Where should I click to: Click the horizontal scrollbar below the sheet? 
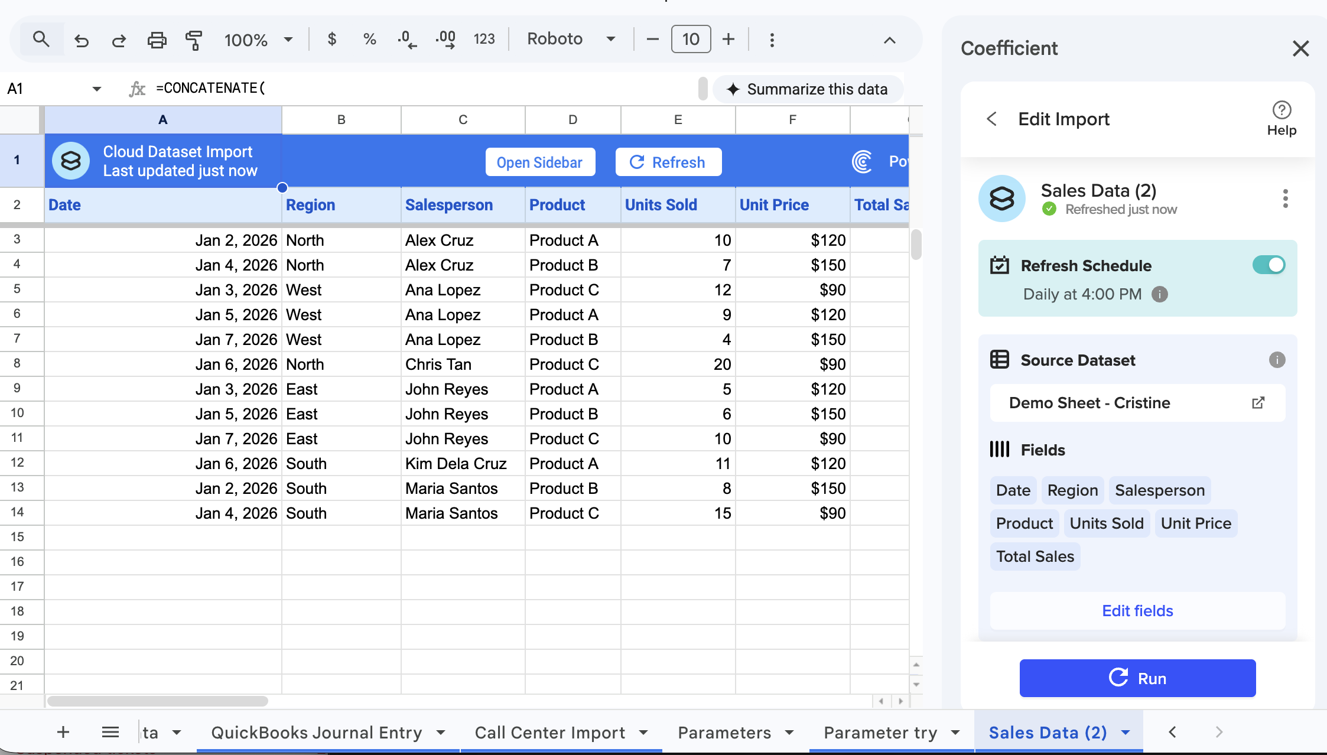[x=158, y=701]
